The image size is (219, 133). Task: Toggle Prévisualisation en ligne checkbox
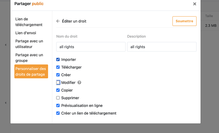[x=58, y=106]
